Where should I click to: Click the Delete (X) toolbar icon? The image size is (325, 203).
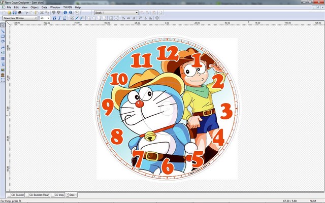[42, 13]
